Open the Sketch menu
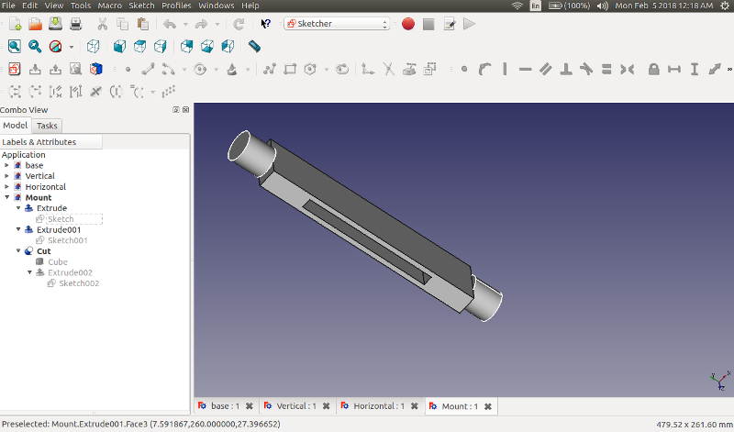The image size is (734, 432). tap(141, 6)
